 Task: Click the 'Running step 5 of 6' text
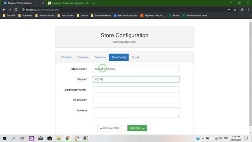pos(124,42)
